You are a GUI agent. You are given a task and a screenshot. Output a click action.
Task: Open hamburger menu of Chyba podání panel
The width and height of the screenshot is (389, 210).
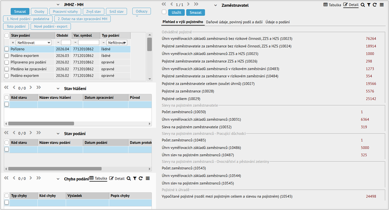[148, 179]
